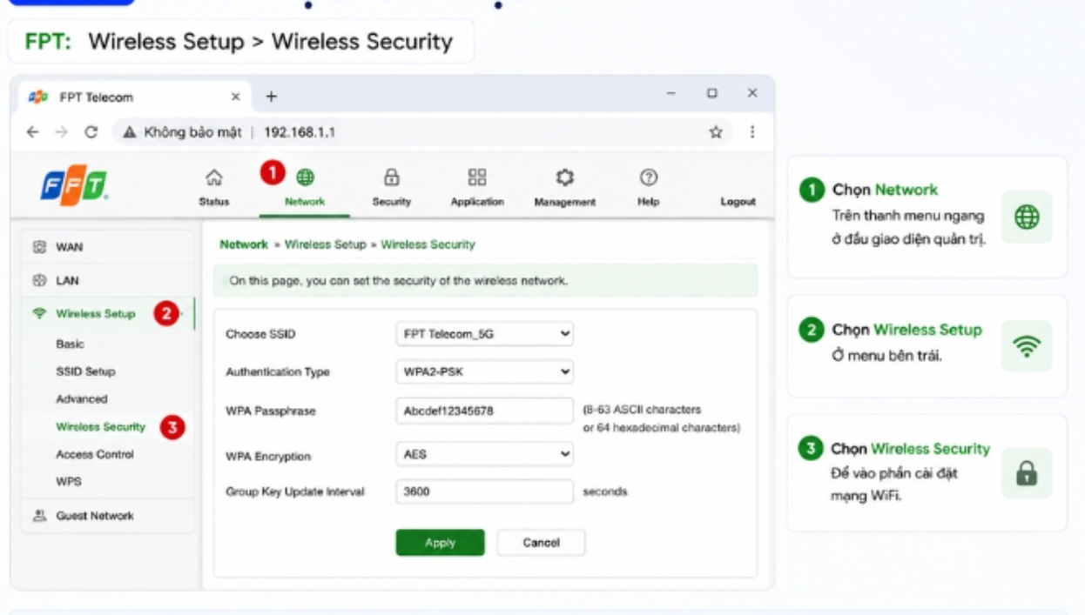Screen dimensions: 1085x615
Task: Close the FPT Telecom browser tab
Action: [235, 97]
